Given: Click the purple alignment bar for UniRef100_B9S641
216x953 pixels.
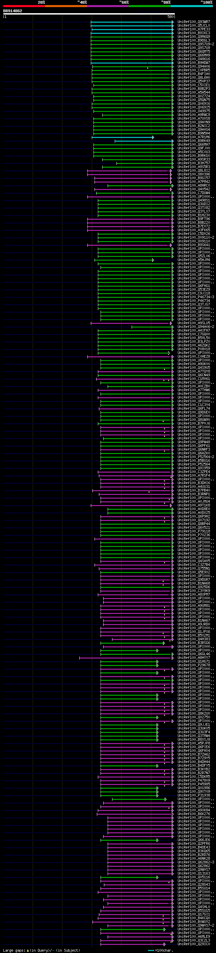Looking at the screenshot, I should (130, 245).
